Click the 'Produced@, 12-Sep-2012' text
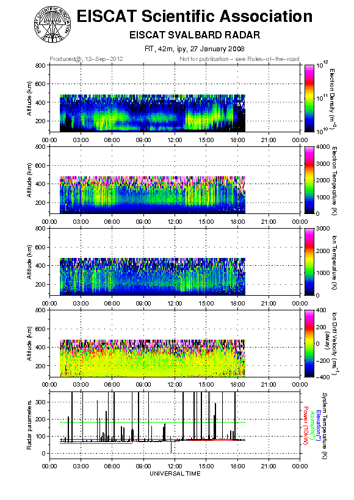The width and height of the screenshot is (354, 500). (86, 59)
